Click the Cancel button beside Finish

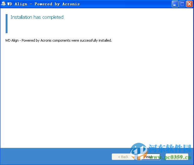pos(177,157)
